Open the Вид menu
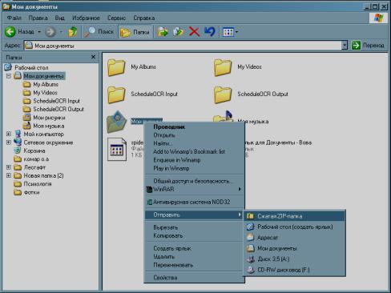The height and width of the screenshot is (293, 391). (x=60, y=18)
